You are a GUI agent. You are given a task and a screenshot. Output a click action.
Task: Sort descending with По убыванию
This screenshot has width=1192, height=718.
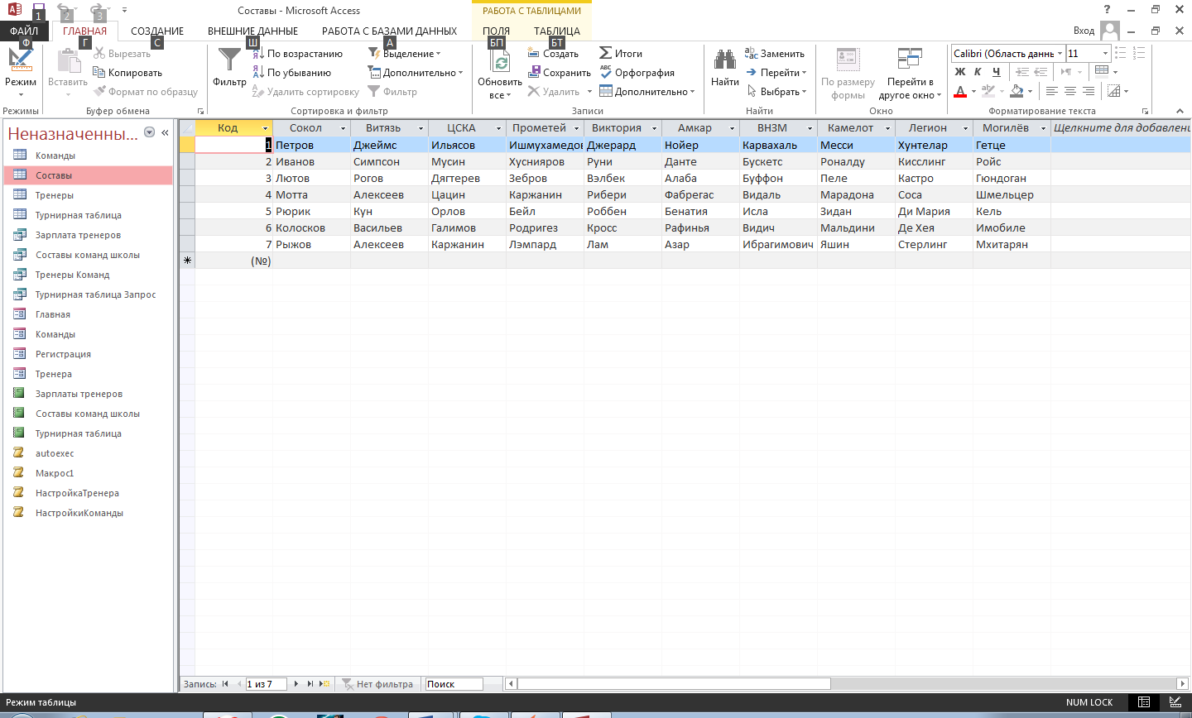point(291,73)
